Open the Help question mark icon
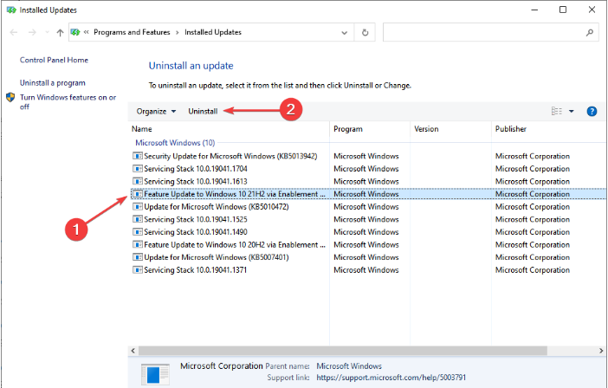 pyautogui.click(x=592, y=111)
